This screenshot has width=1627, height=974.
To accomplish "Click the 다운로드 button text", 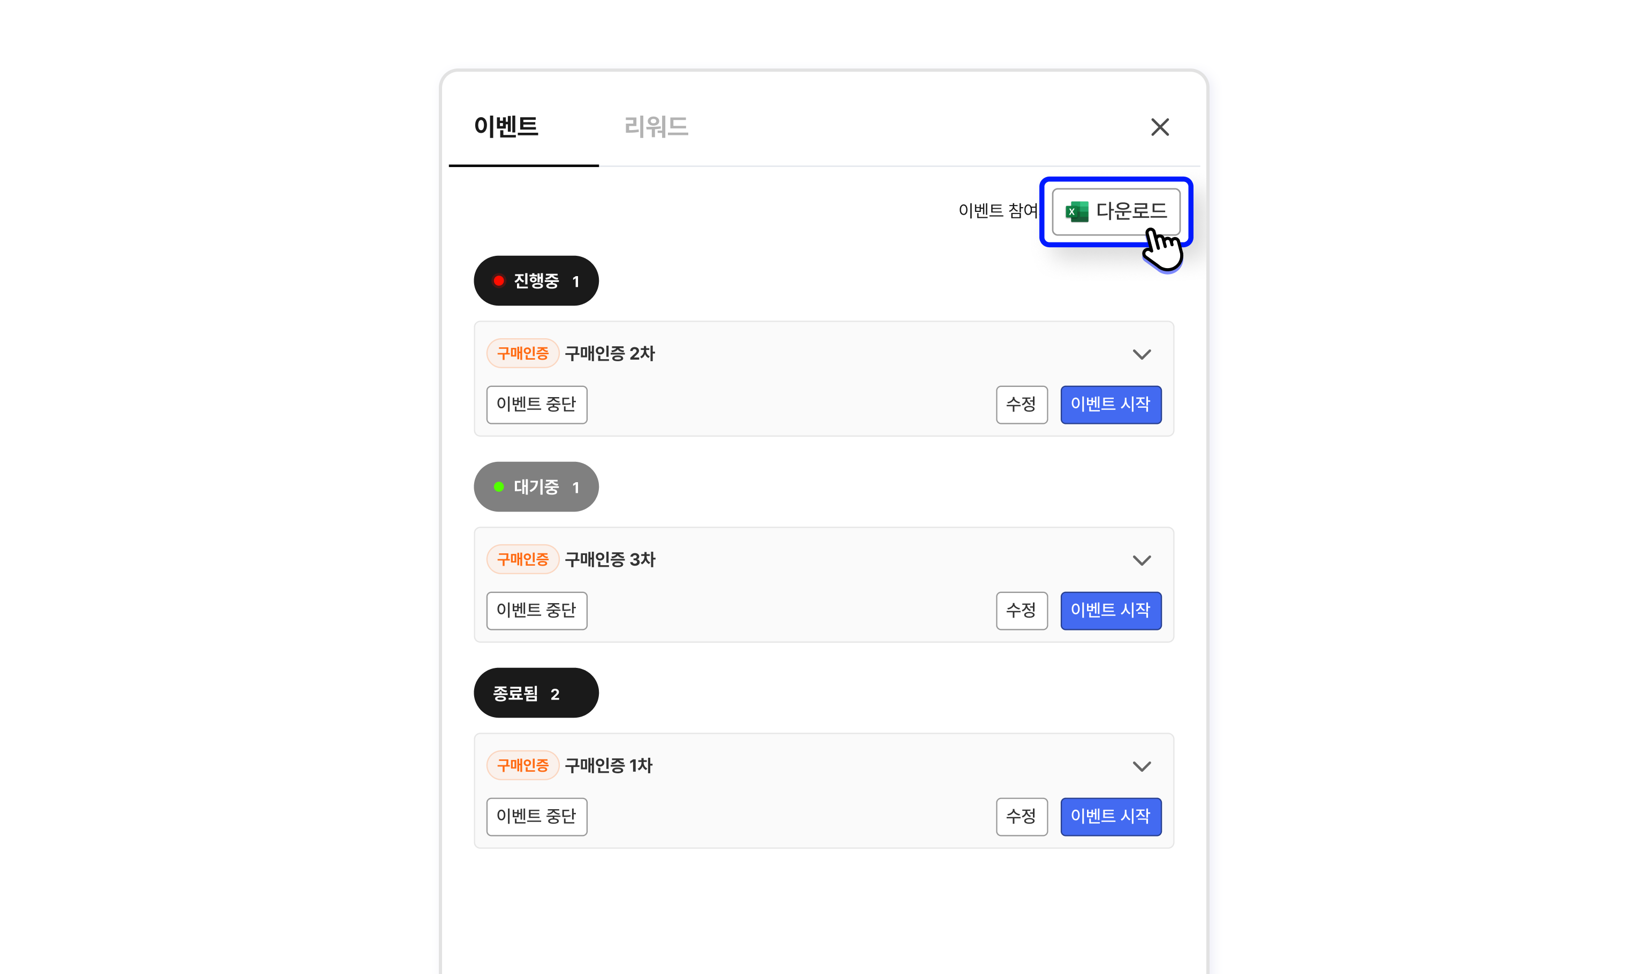I will [x=1131, y=211].
